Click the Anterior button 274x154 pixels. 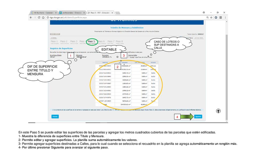(55, 117)
